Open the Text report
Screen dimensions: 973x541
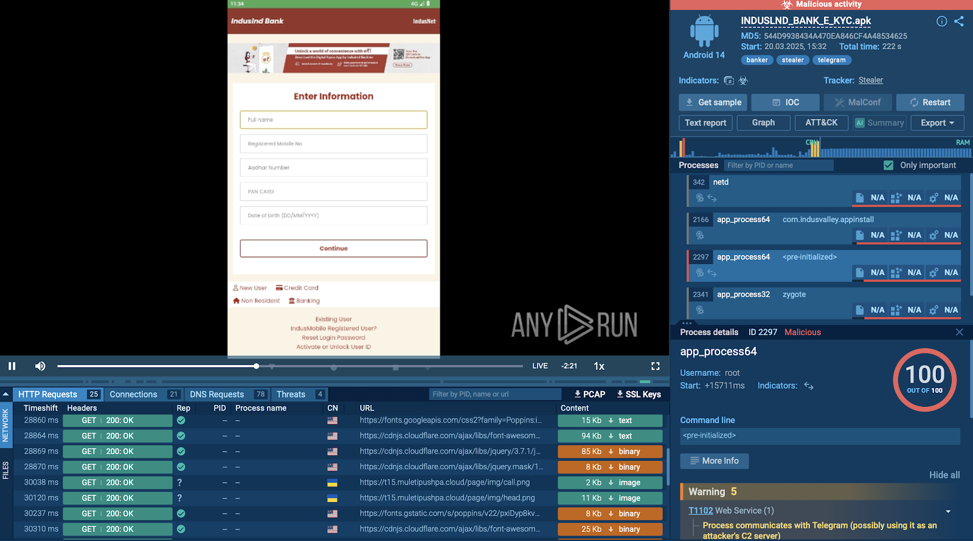(705, 123)
